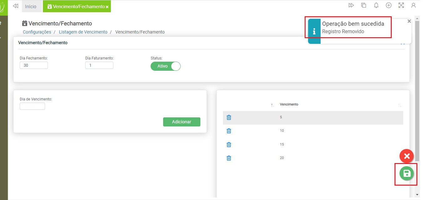Open the user profile icon

coord(413,5)
